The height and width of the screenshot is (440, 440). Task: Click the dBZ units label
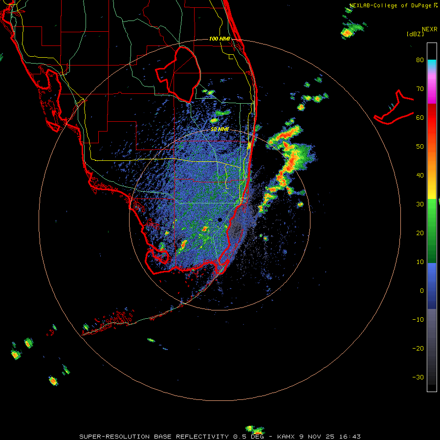click(415, 34)
